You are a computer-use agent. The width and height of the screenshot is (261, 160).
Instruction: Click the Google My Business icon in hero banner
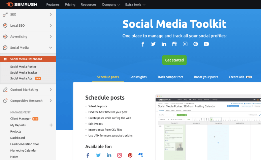174,44
